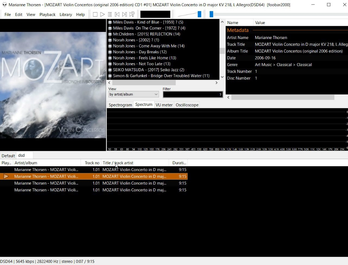
Task: Open the View by artist/album dropdown
Action: (x=134, y=94)
